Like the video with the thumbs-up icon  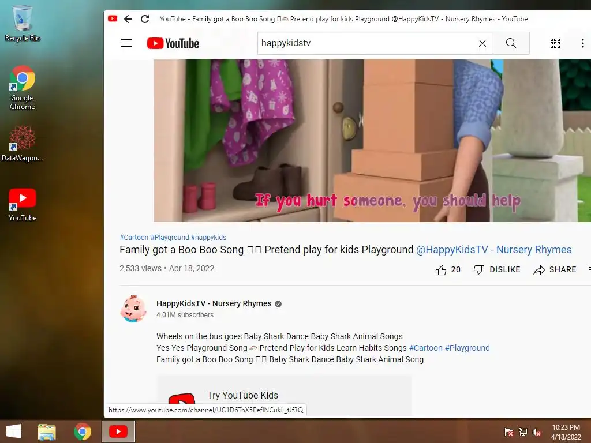tap(440, 270)
